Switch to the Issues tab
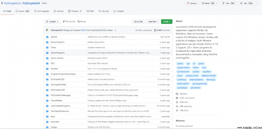262x129 pixels. (x=22, y=11)
